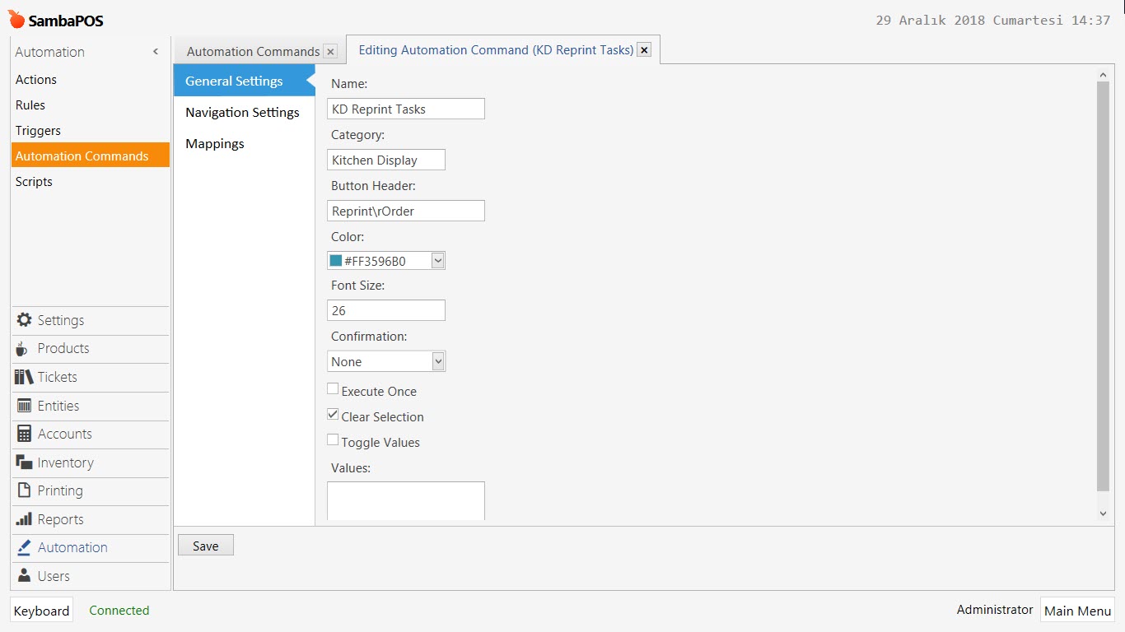Open the Color dropdown arrow
This screenshot has width=1125, height=632.
click(x=438, y=261)
